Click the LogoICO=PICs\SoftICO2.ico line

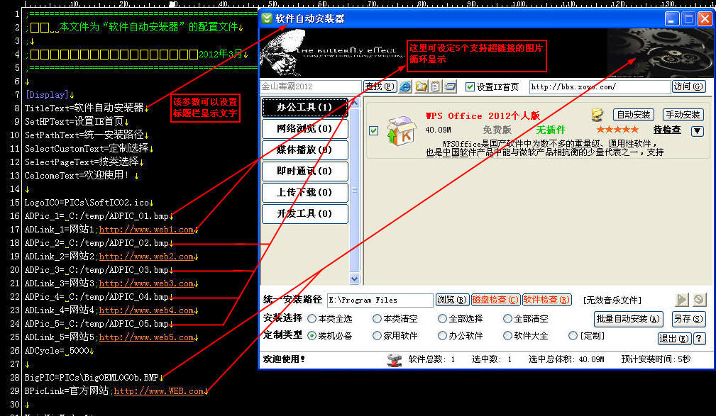pyautogui.click(x=87, y=203)
